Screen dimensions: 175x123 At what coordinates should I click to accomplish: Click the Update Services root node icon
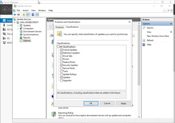tap(15, 19)
